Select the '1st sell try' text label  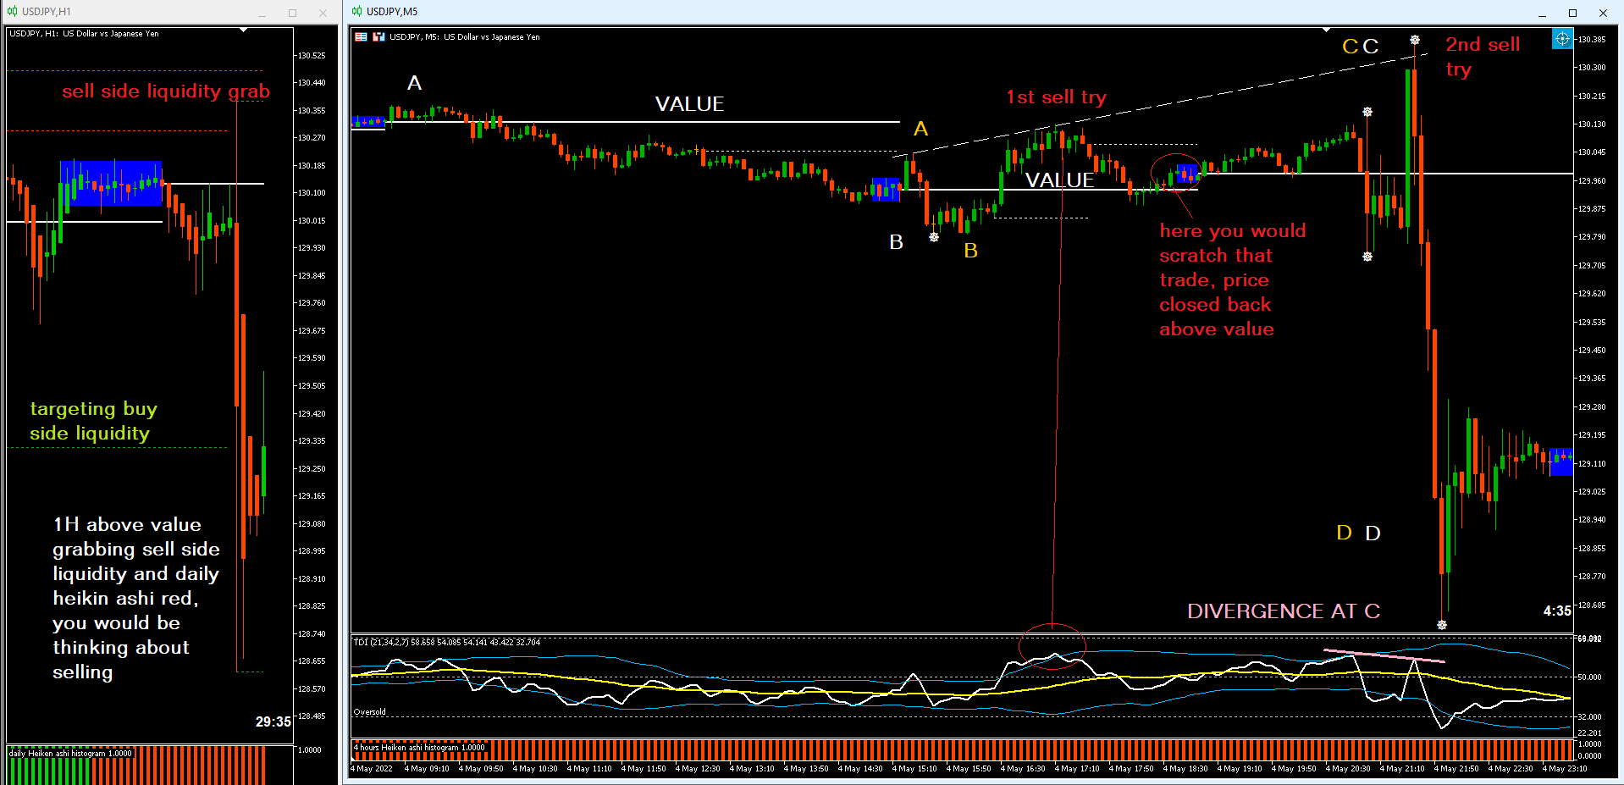(1056, 97)
